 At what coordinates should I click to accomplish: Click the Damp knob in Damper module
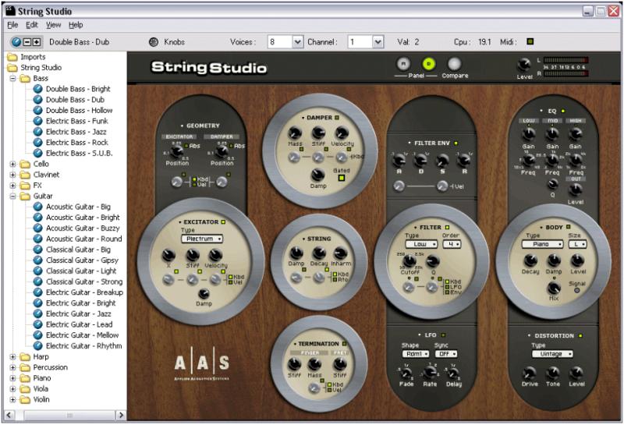(317, 175)
